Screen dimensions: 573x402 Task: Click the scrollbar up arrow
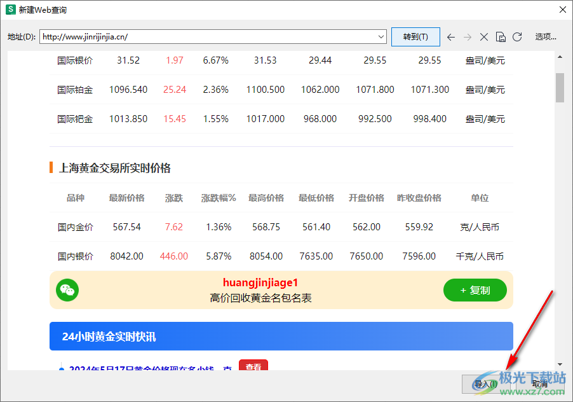560,57
